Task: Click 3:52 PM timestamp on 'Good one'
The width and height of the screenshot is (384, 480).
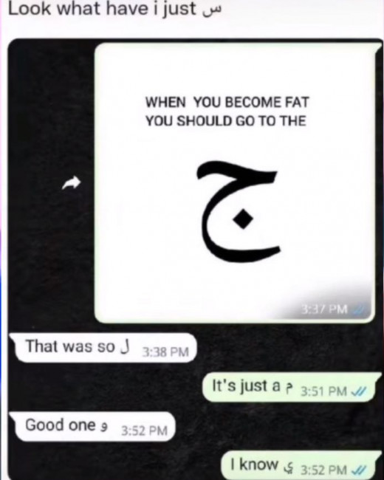Action: point(144,431)
